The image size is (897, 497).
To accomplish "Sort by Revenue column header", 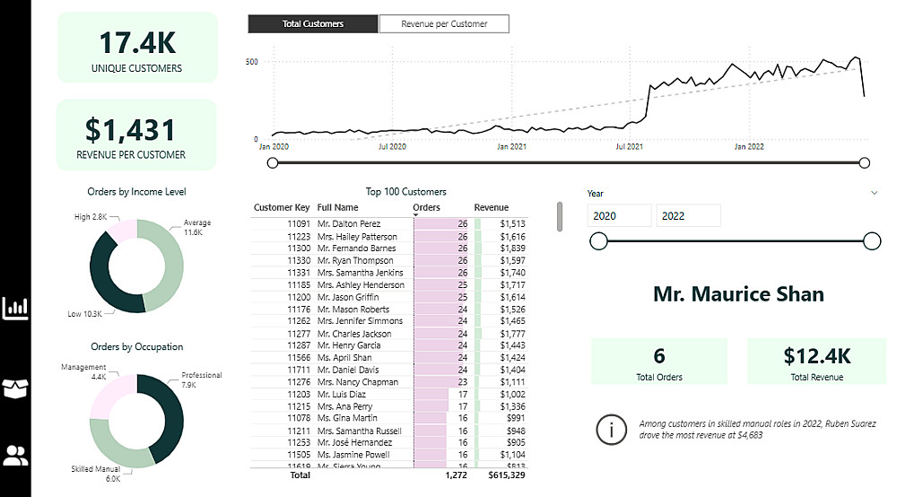I will pos(491,207).
